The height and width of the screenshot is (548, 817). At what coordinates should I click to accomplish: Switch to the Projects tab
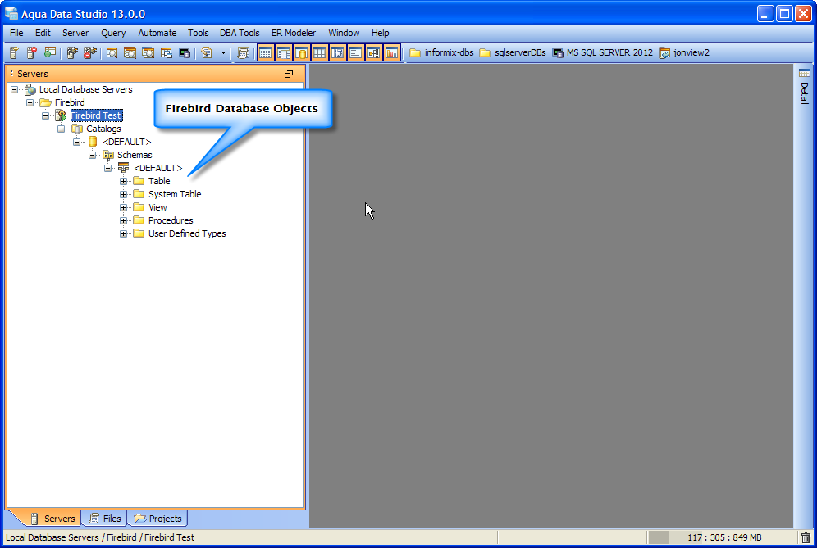click(157, 519)
